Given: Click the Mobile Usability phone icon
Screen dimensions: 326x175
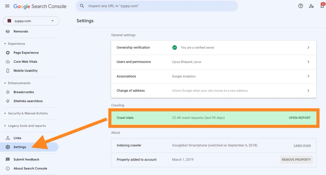Looking at the screenshot, I should [8, 70].
